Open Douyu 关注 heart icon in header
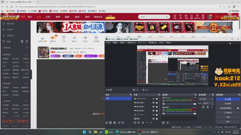 pos(180,16)
